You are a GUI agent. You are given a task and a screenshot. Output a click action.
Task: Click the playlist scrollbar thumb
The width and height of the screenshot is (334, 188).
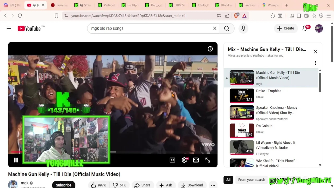coord(320,82)
